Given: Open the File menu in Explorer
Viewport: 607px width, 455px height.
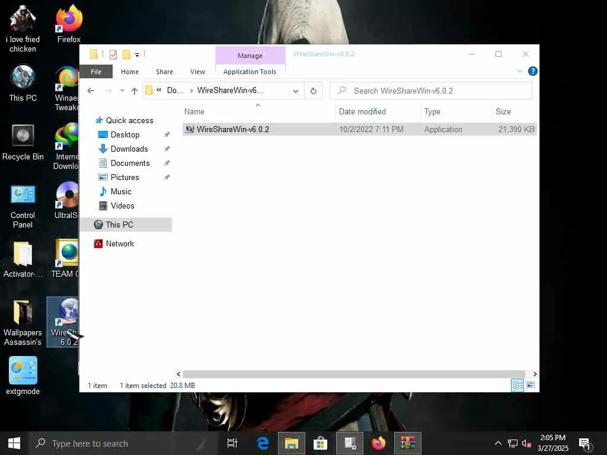Looking at the screenshot, I should 96,72.
